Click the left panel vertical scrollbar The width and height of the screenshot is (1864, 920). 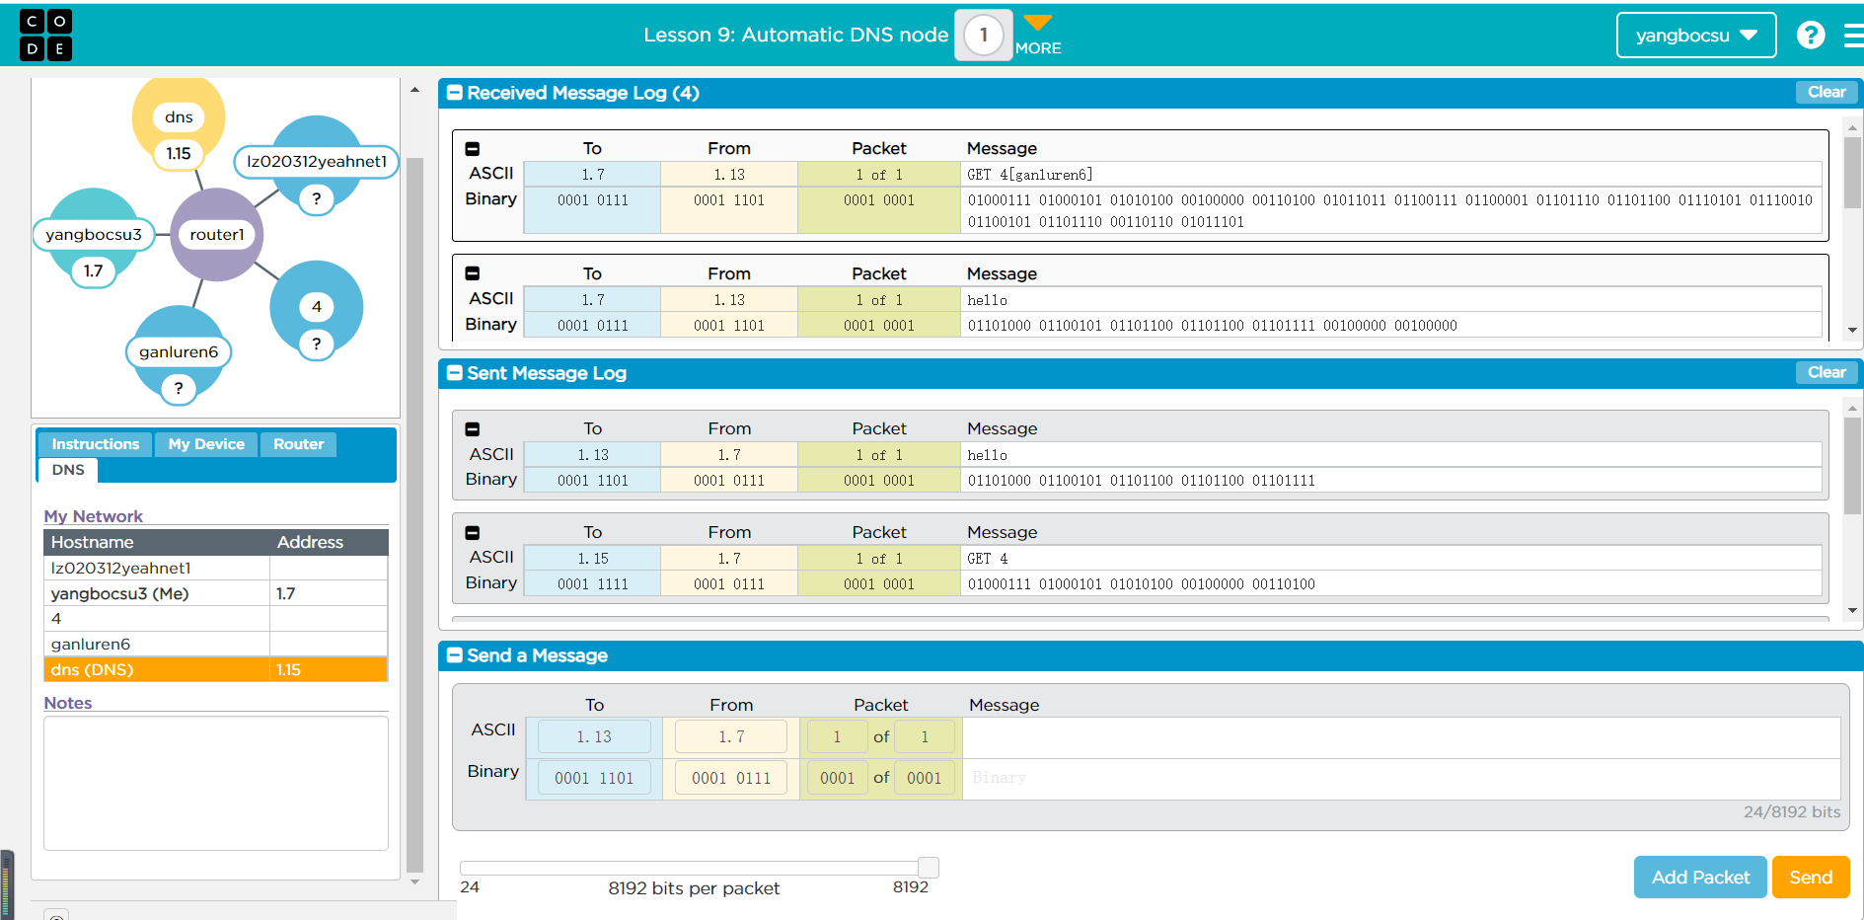[414, 513]
